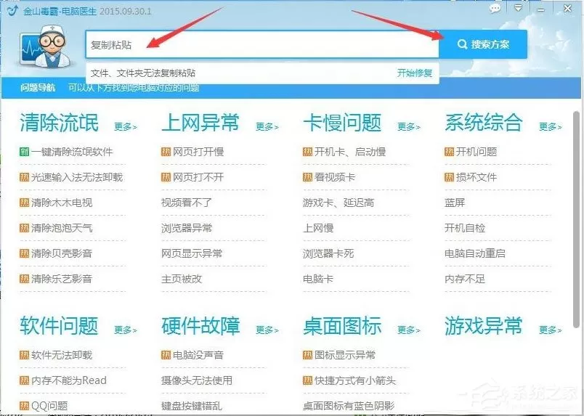
Task: Click hot badge beside 清除泡泡天气
Action: pyautogui.click(x=24, y=228)
